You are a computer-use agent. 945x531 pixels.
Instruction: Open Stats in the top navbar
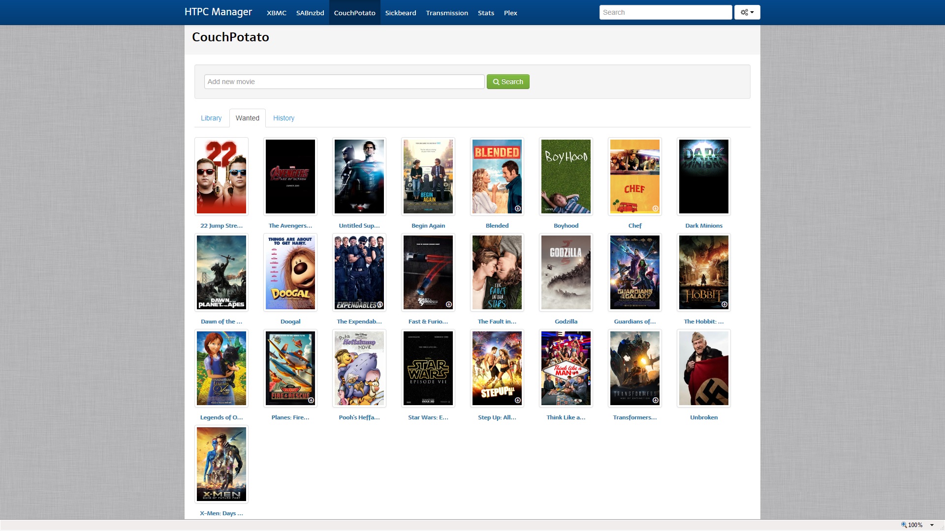coord(486,13)
